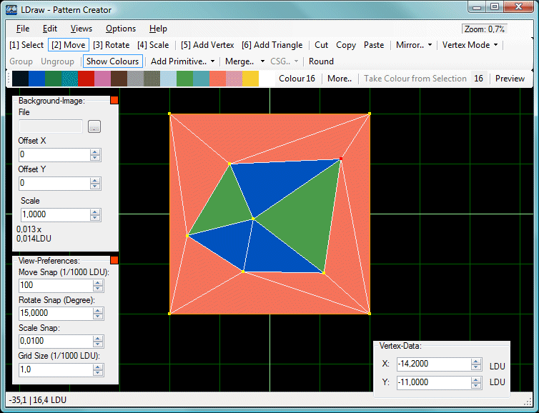Screen dimensions: 539x413
Task: Click the Cut button
Action: tap(322, 45)
